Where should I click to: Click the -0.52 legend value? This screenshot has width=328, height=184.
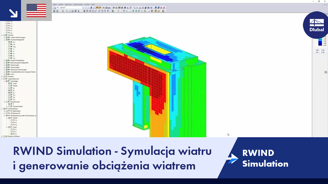click(x=325, y=41)
